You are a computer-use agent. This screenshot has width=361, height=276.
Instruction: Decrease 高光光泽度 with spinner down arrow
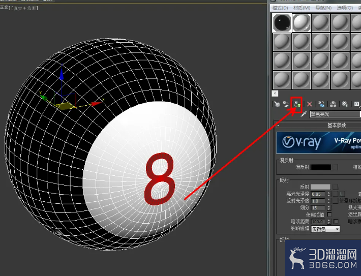click(329, 195)
